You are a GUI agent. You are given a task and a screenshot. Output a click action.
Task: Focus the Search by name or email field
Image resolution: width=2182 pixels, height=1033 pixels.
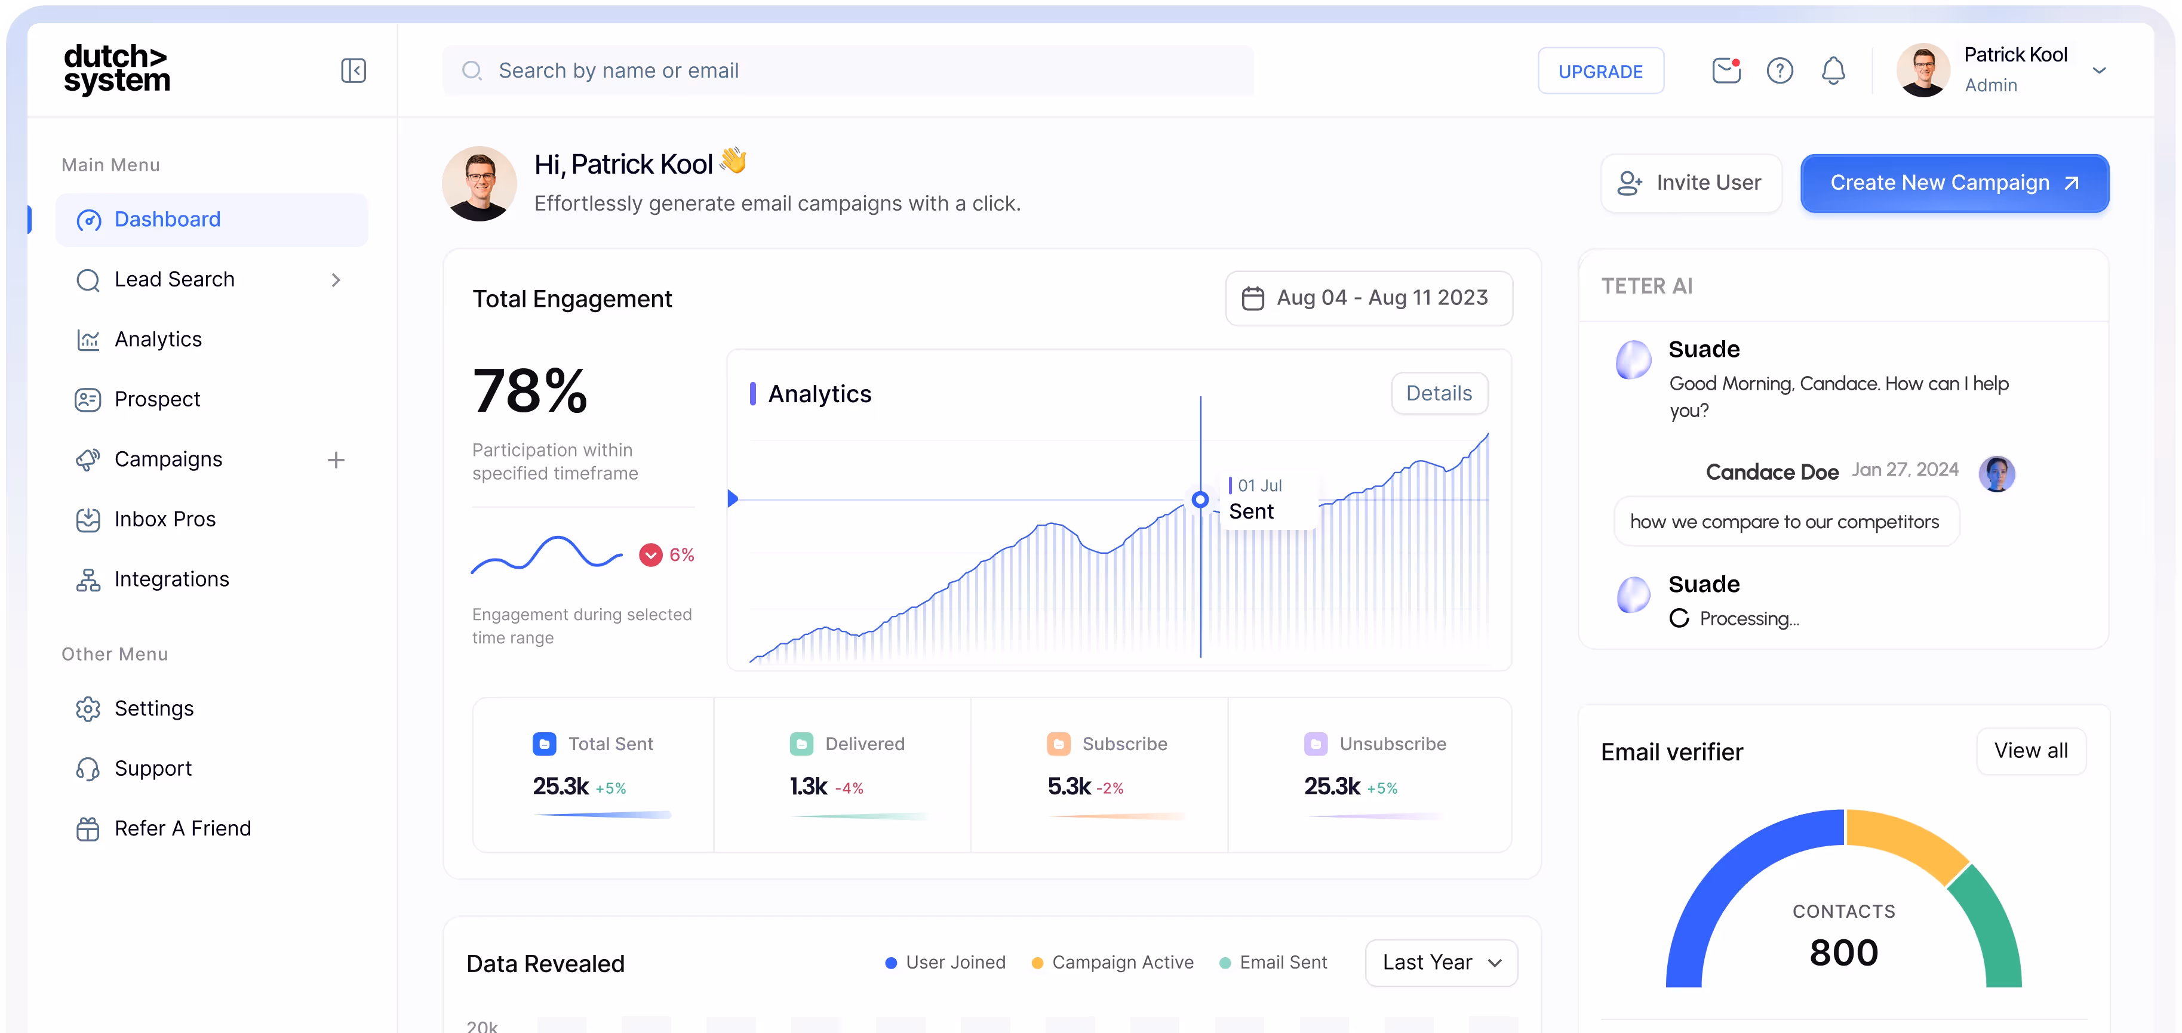tap(848, 70)
